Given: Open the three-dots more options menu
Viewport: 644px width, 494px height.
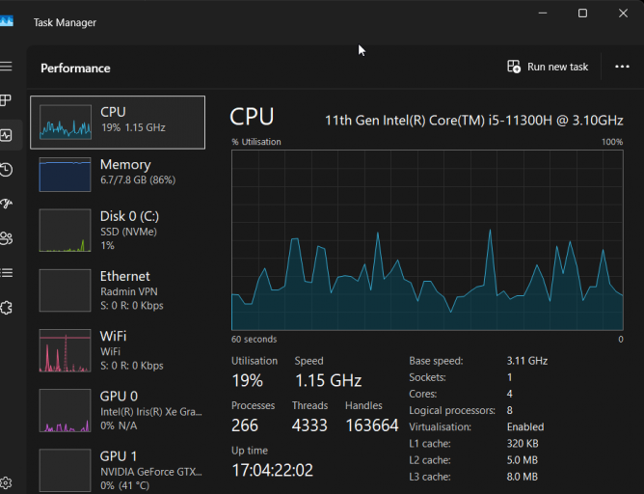Looking at the screenshot, I should pyautogui.click(x=622, y=67).
